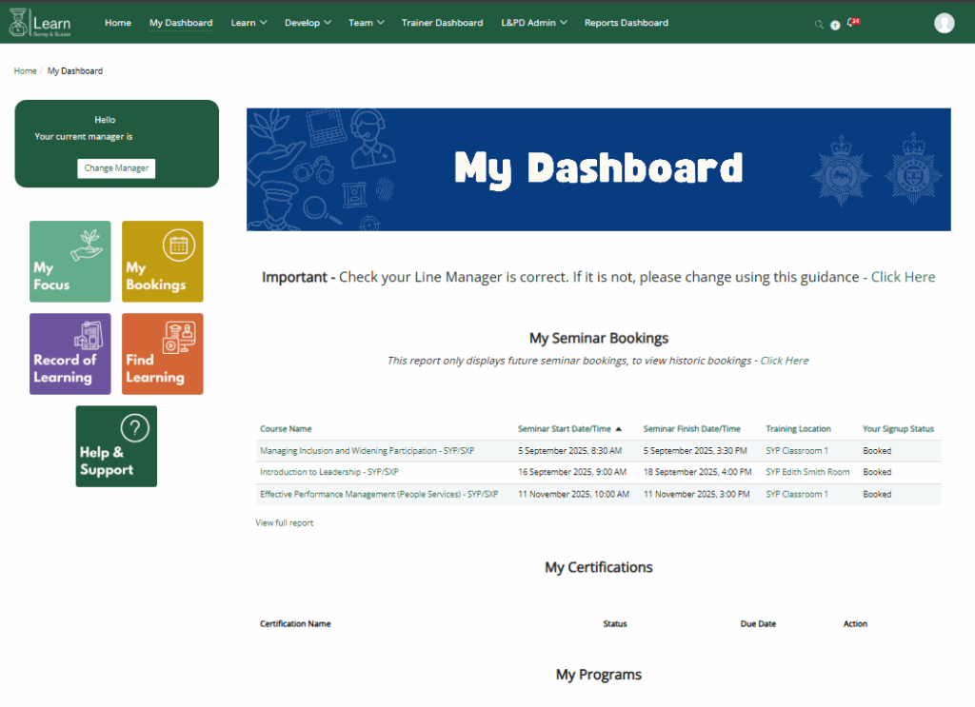Go to Trainer Dashboard menu item
Viewport: 975px width, 707px height.
(442, 23)
